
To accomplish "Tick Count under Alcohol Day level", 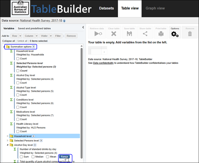I will (18, 83).
